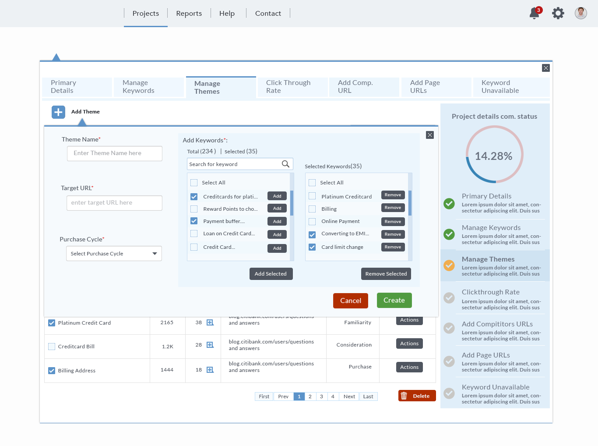Open the notifications bell icon
The image size is (598, 446).
535,13
